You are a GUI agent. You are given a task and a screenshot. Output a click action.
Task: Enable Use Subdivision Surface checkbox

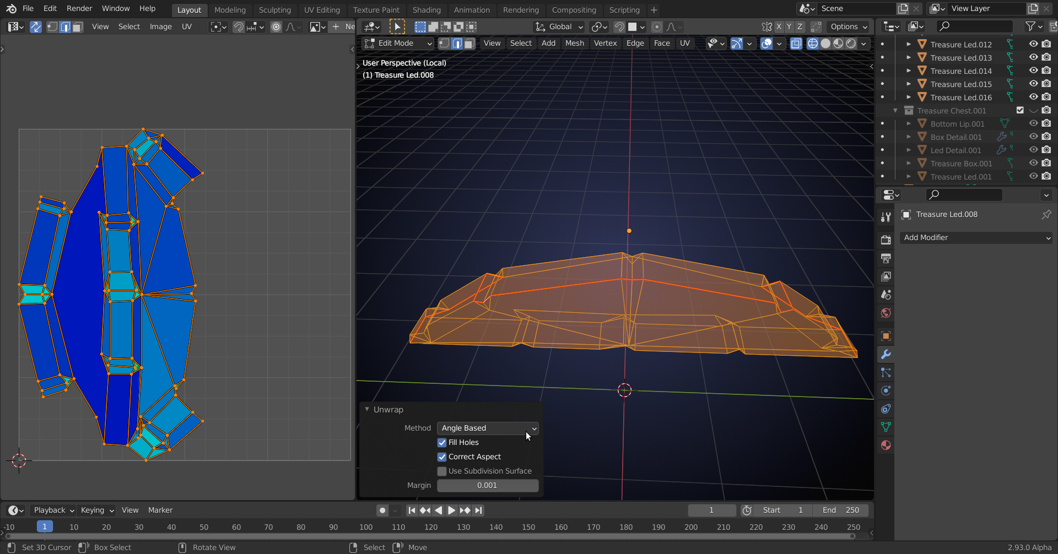[x=442, y=471]
